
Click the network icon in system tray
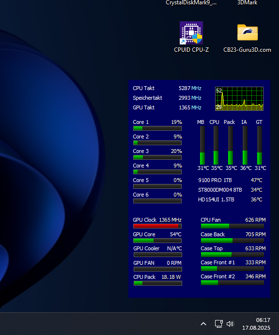coord(219,324)
